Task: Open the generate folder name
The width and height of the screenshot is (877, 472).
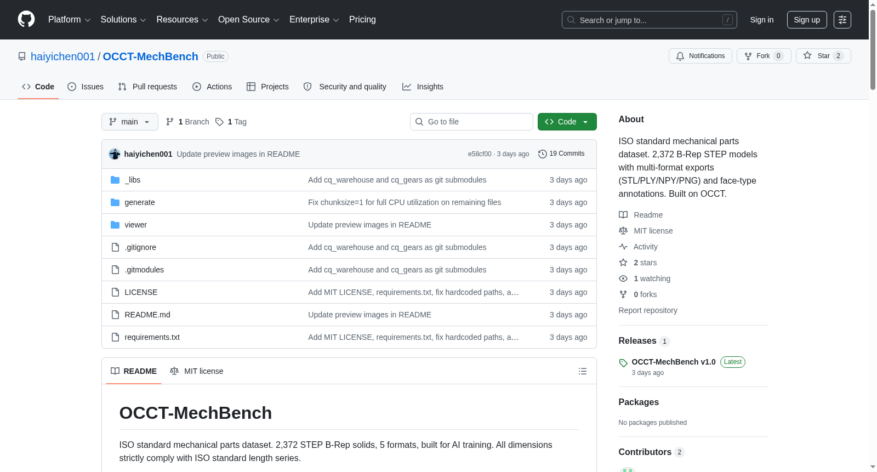Action: [140, 202]
